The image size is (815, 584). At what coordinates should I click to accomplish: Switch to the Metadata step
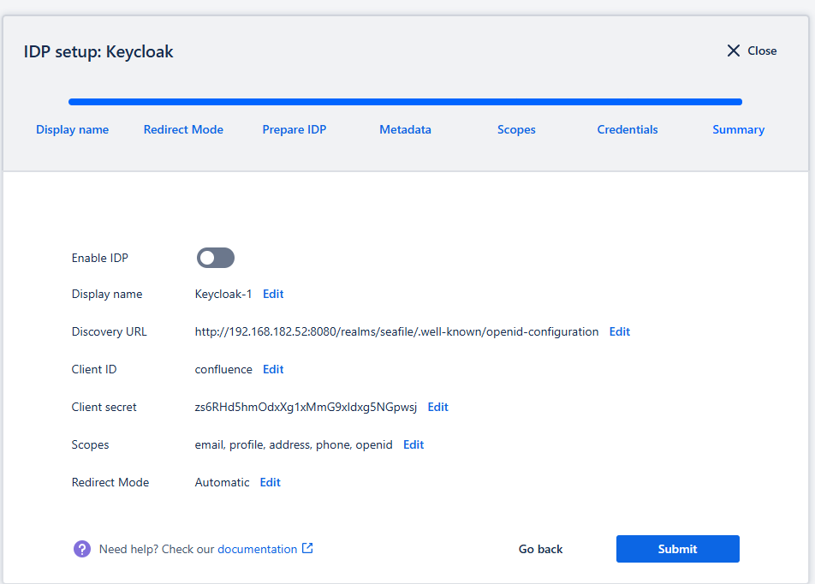(x=405, y=129)
